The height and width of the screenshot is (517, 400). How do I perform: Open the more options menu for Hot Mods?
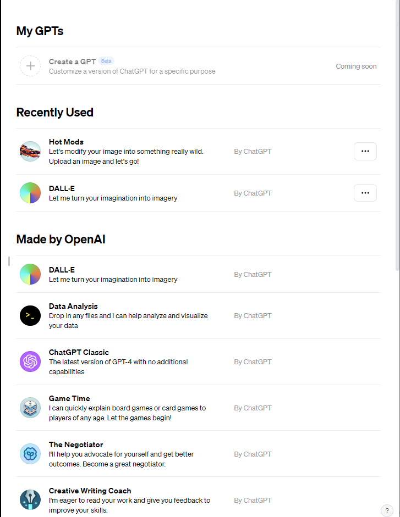coord(365,151)
